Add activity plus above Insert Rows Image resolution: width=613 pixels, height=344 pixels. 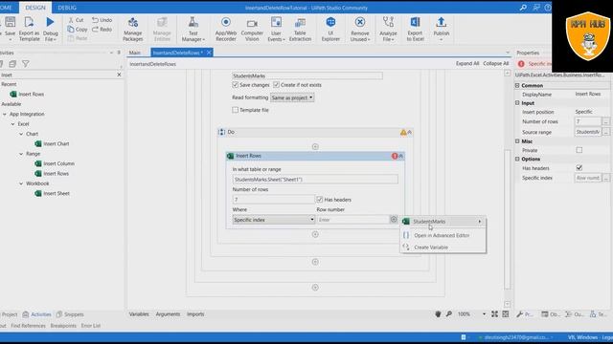[315, 146]
